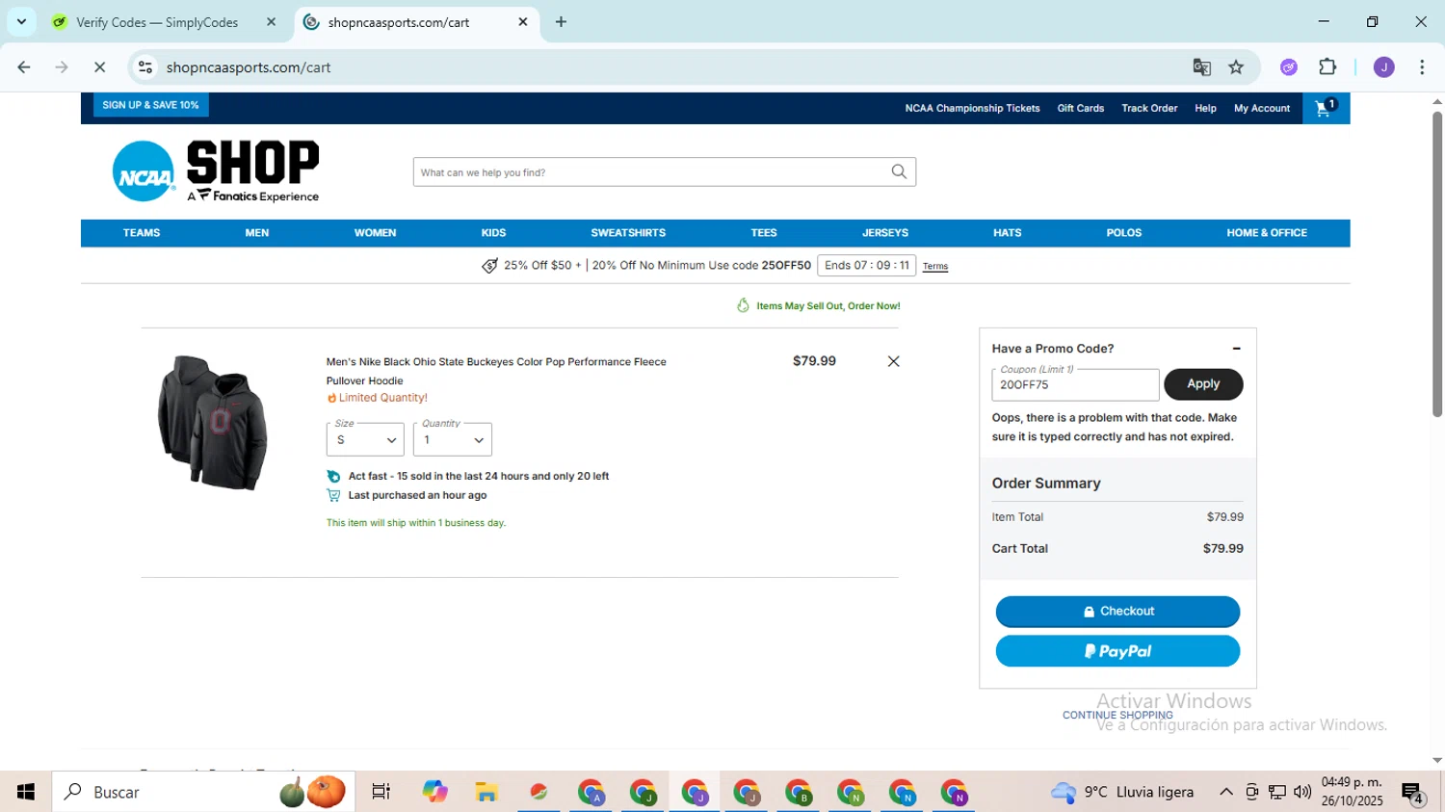The width and height of the screenshot is (1445, 812).
Task: View site information icon in address bar
Action: (145, 67)
